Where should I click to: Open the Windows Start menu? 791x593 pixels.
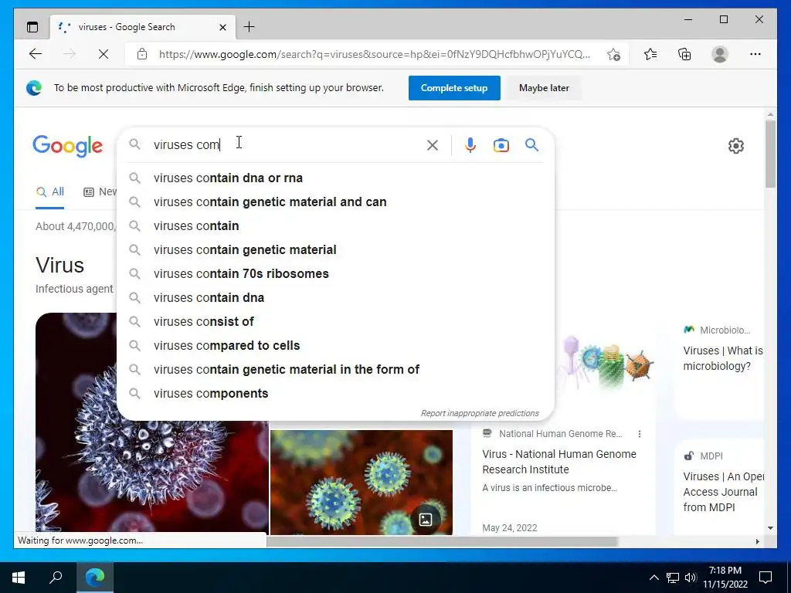[19, 578]
